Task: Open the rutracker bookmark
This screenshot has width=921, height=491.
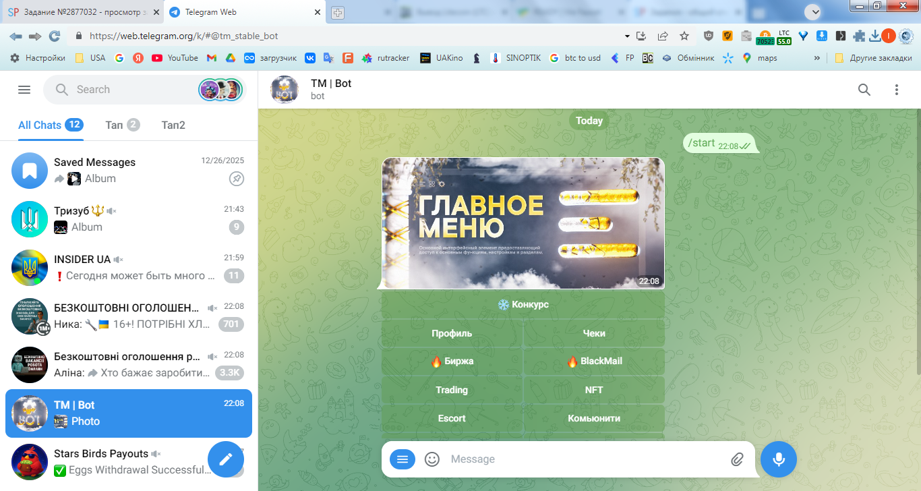Action: 386,58
